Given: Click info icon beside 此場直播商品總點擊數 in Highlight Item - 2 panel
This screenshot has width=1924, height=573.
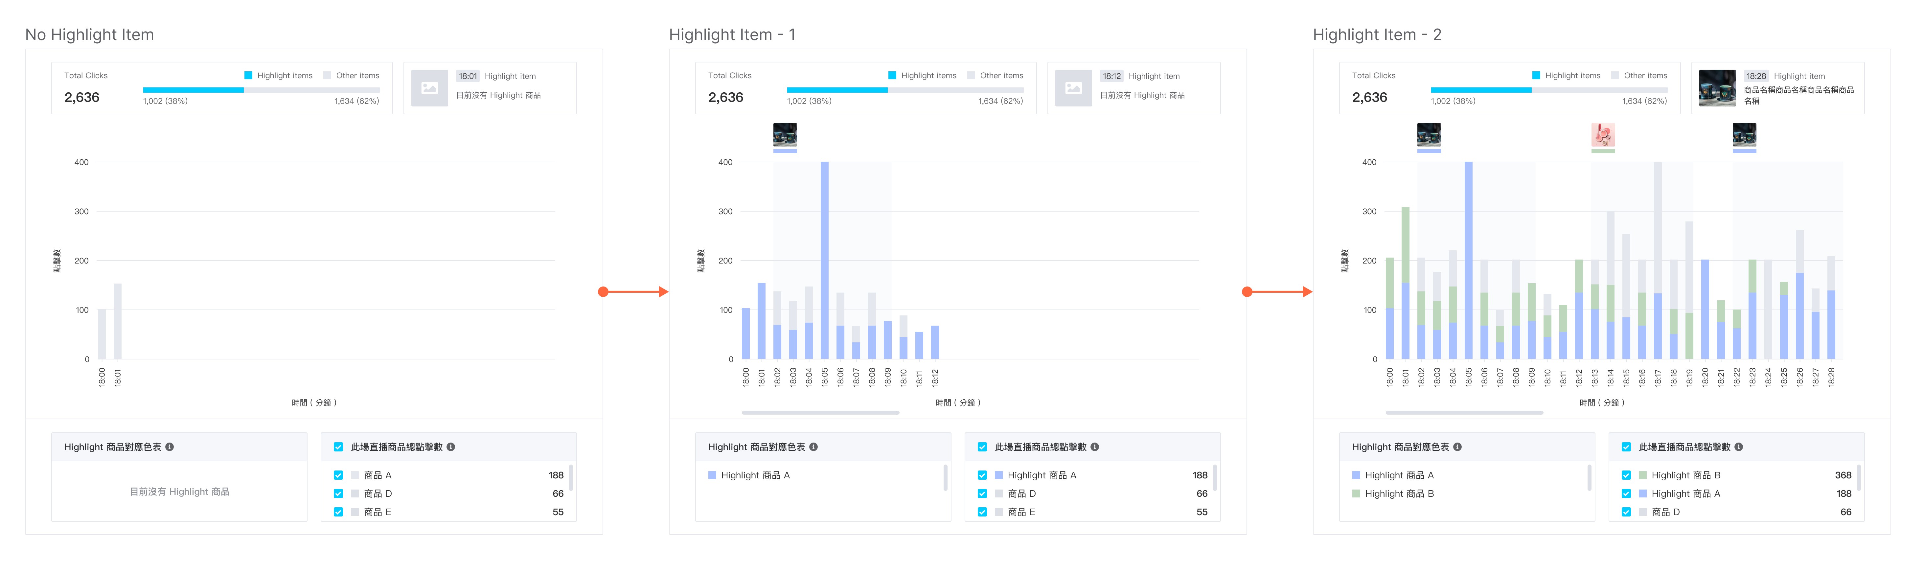Looking at the screenshot, I should pyautogui.click(x=1738, y=447).
